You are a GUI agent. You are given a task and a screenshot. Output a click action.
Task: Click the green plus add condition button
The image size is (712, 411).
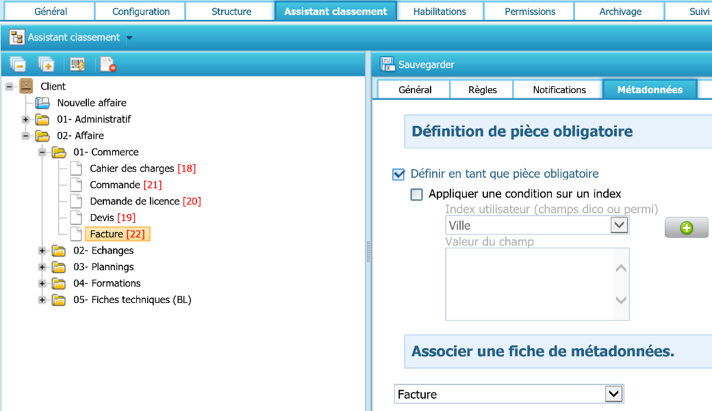[686, 228]
